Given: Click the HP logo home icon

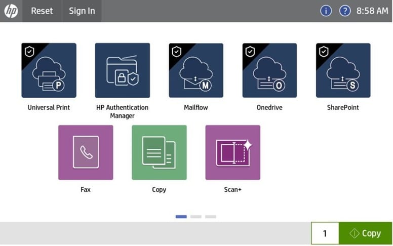Looking at the screenshot, I should click(x=11, y=11).
